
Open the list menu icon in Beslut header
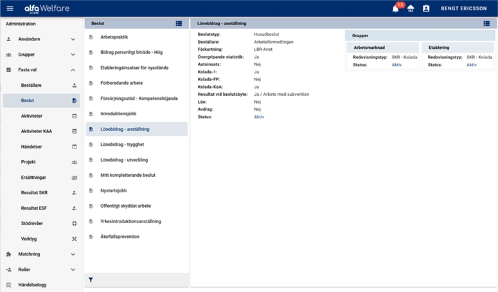179,23
